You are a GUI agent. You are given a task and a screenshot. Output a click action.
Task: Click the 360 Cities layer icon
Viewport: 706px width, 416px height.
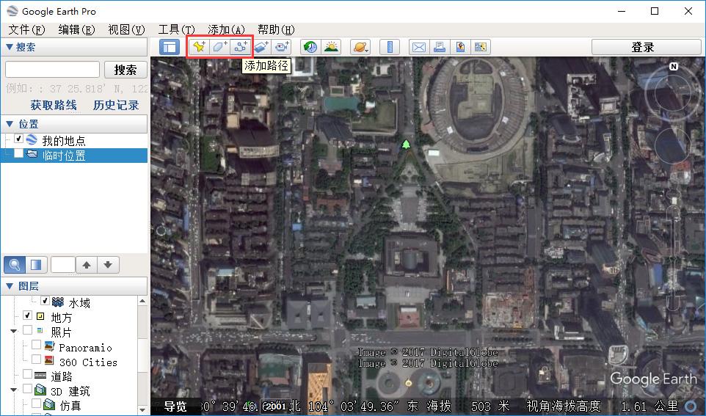(x=49, y=361)
